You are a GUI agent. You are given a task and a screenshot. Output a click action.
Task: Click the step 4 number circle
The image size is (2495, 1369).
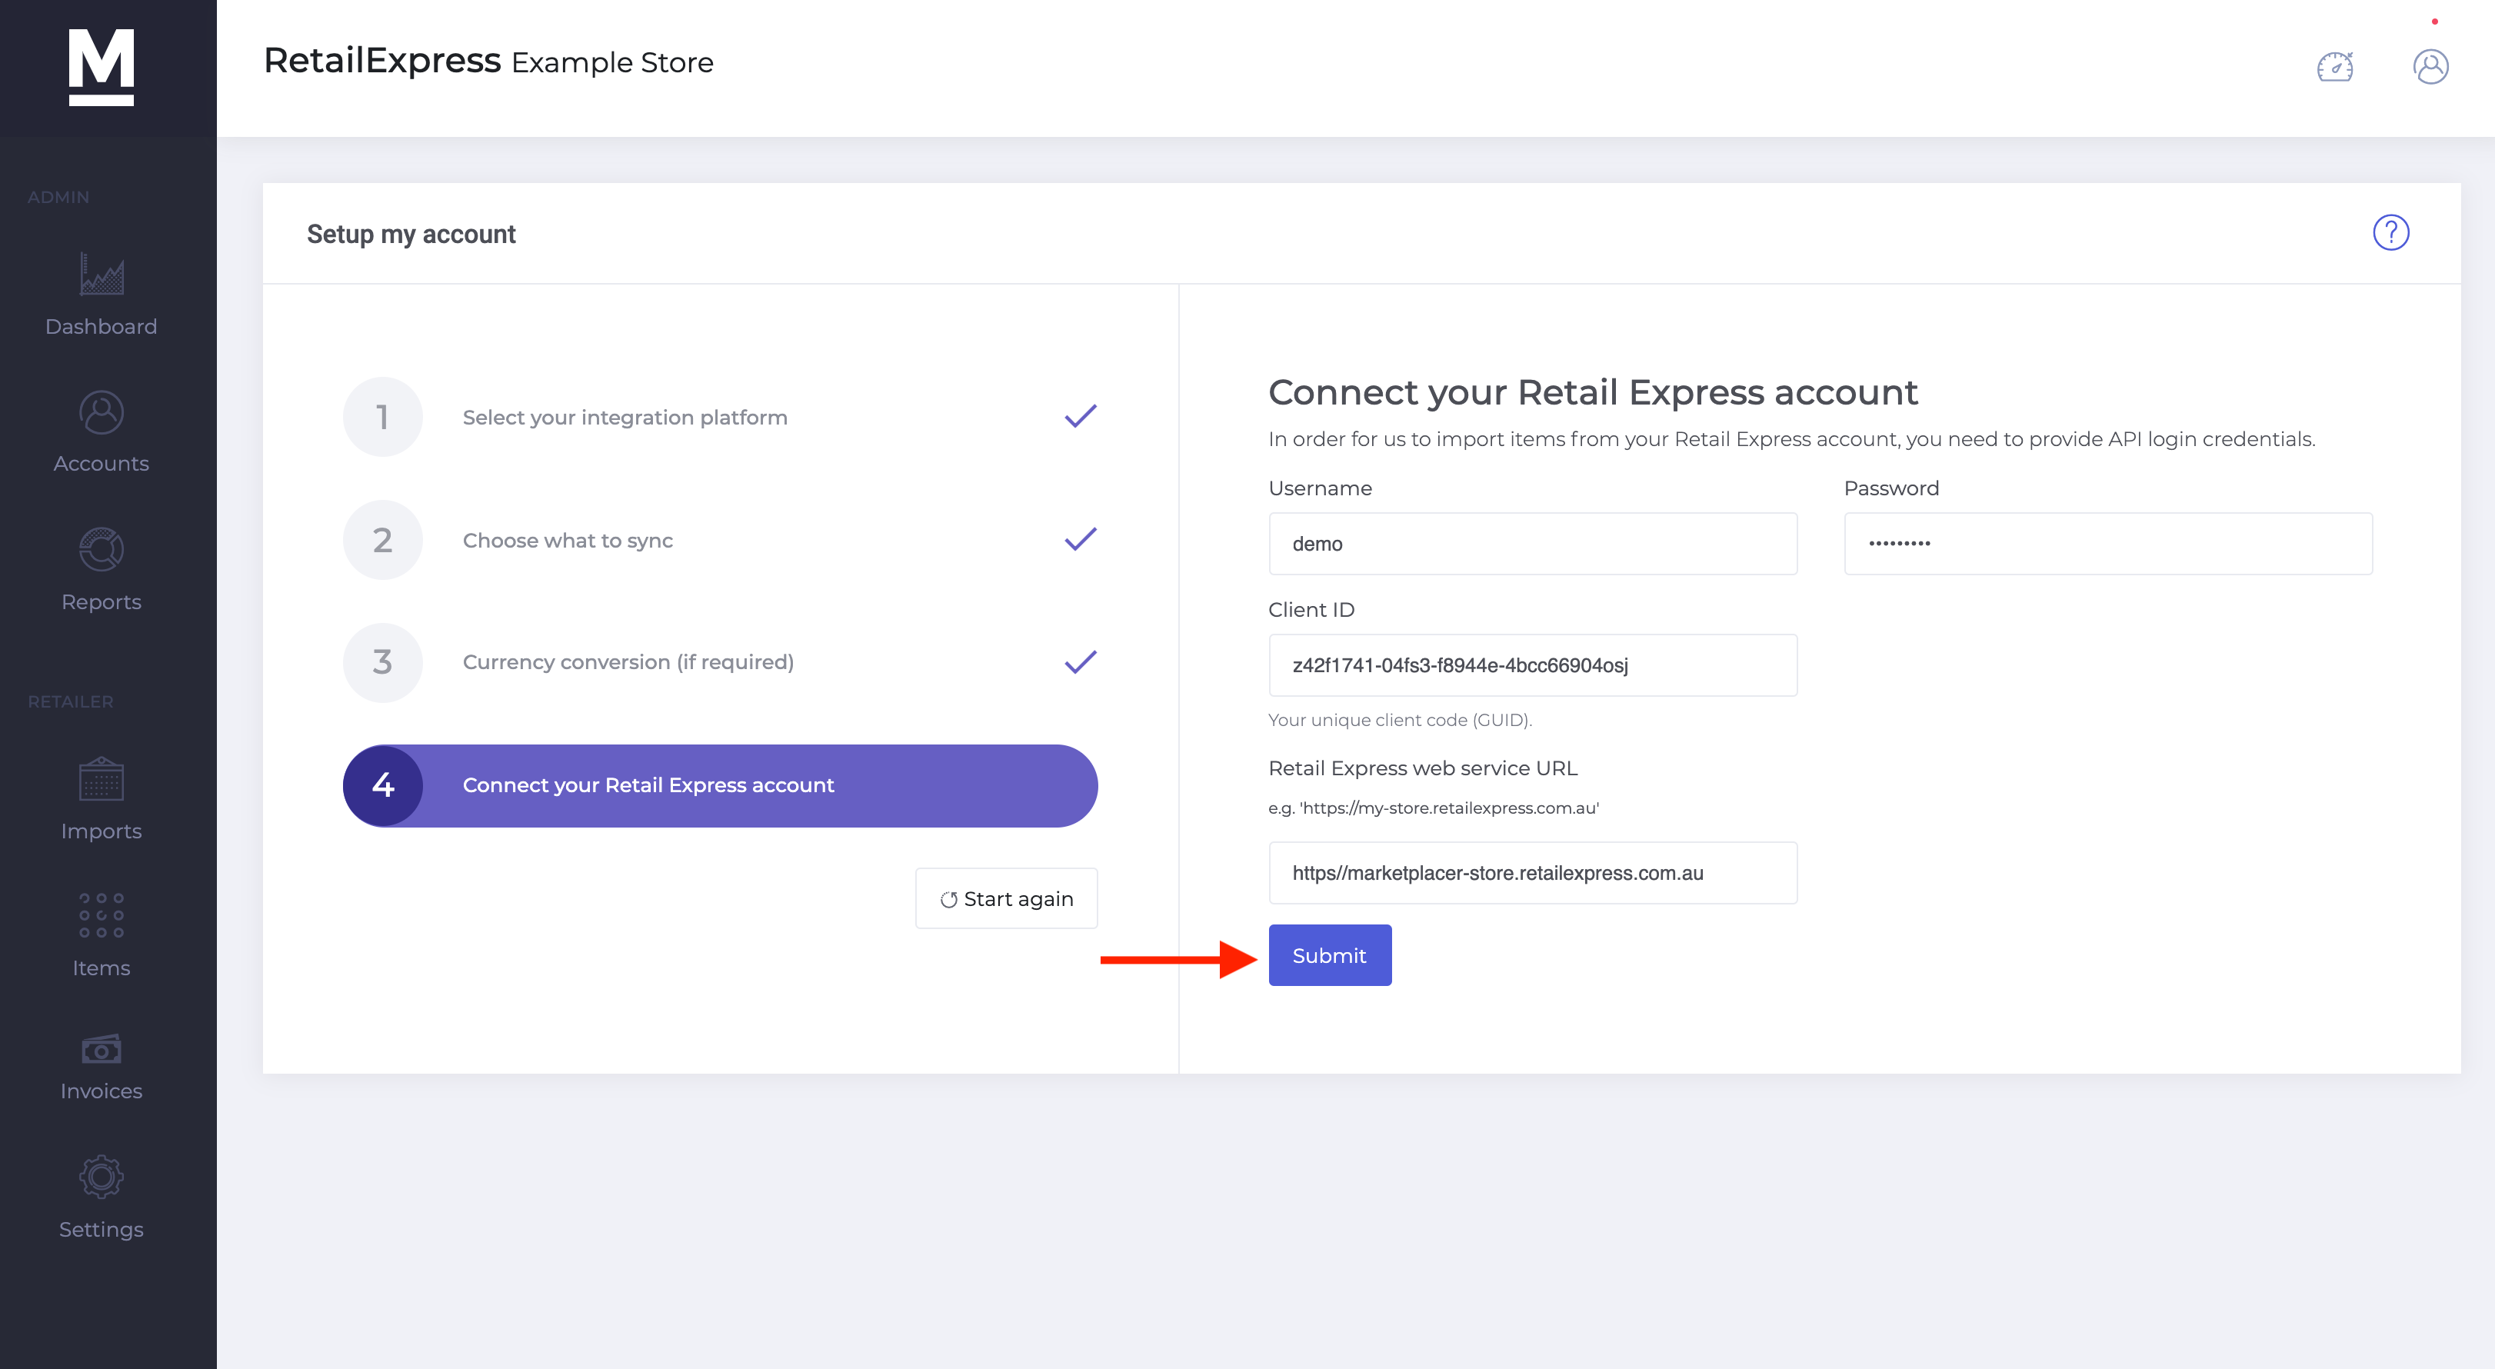382,784
